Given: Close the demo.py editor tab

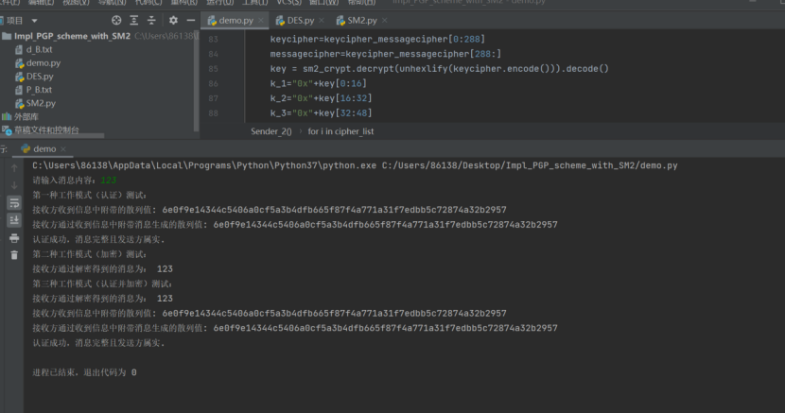Looking at the screenshot, I should pyautogui.click(x=261, y=21).
